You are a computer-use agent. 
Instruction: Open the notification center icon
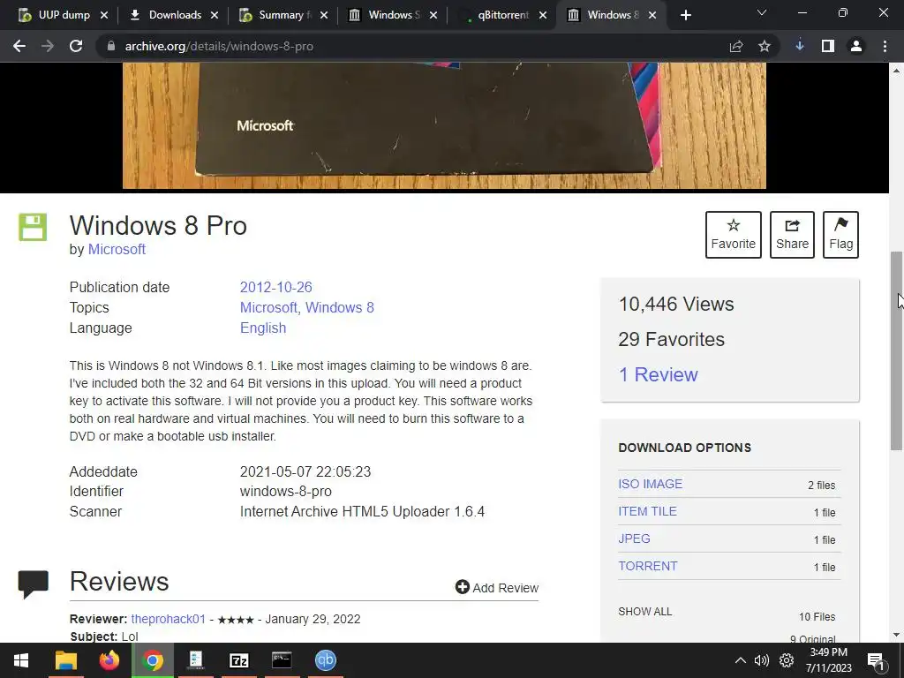[876, 660]
